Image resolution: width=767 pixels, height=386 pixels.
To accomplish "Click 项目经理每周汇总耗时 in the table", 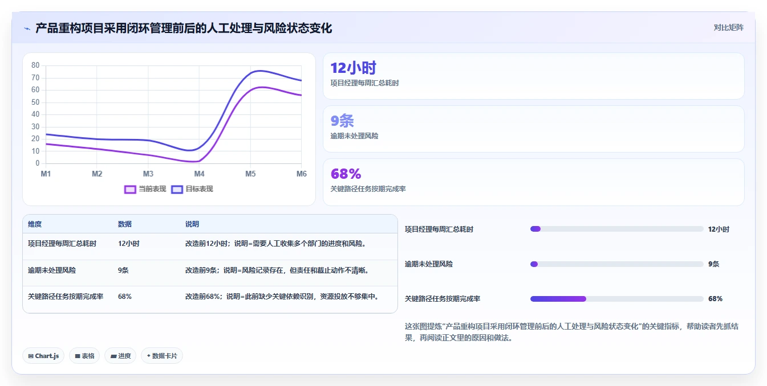I will (x=62, y=244).
